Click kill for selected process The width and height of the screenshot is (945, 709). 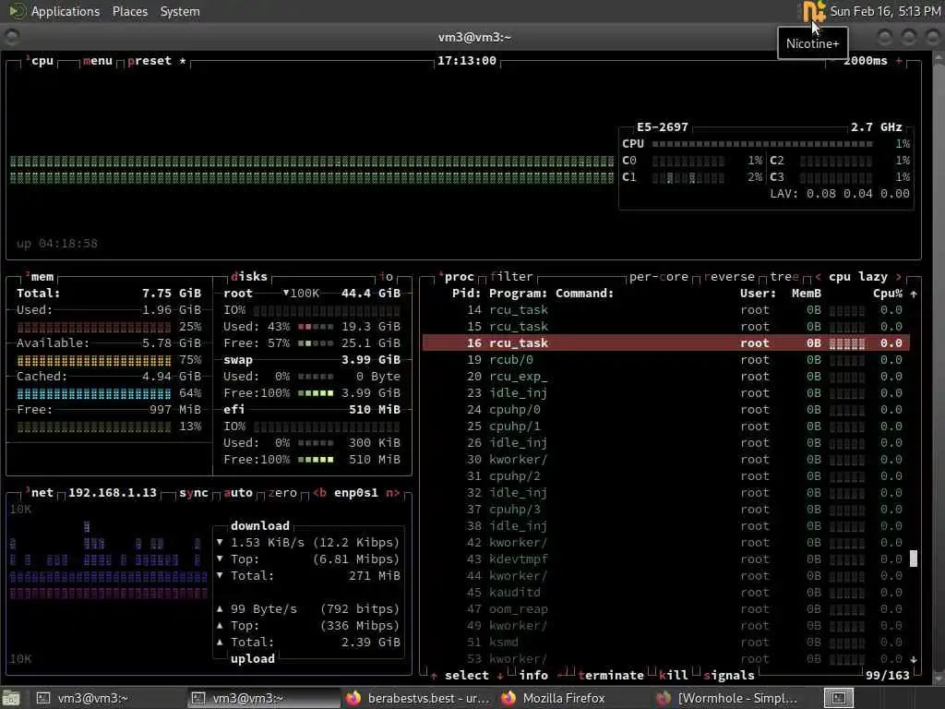point(673,675)
